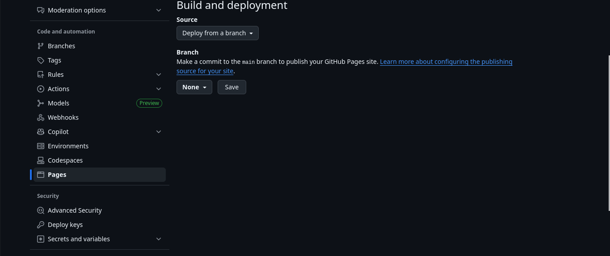The height and width of the screenshot is (256, 610).
Task: Click the Save button
Action: 232,87
